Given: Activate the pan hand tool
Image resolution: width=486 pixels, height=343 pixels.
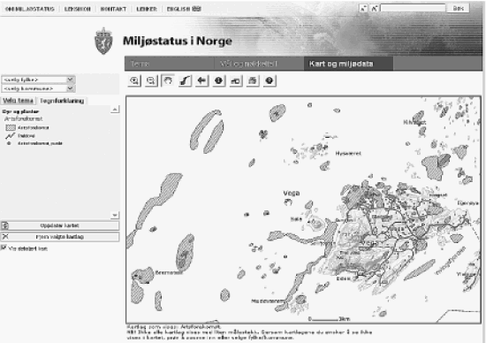Looking at the screenshot, I should tap(168, 81).
